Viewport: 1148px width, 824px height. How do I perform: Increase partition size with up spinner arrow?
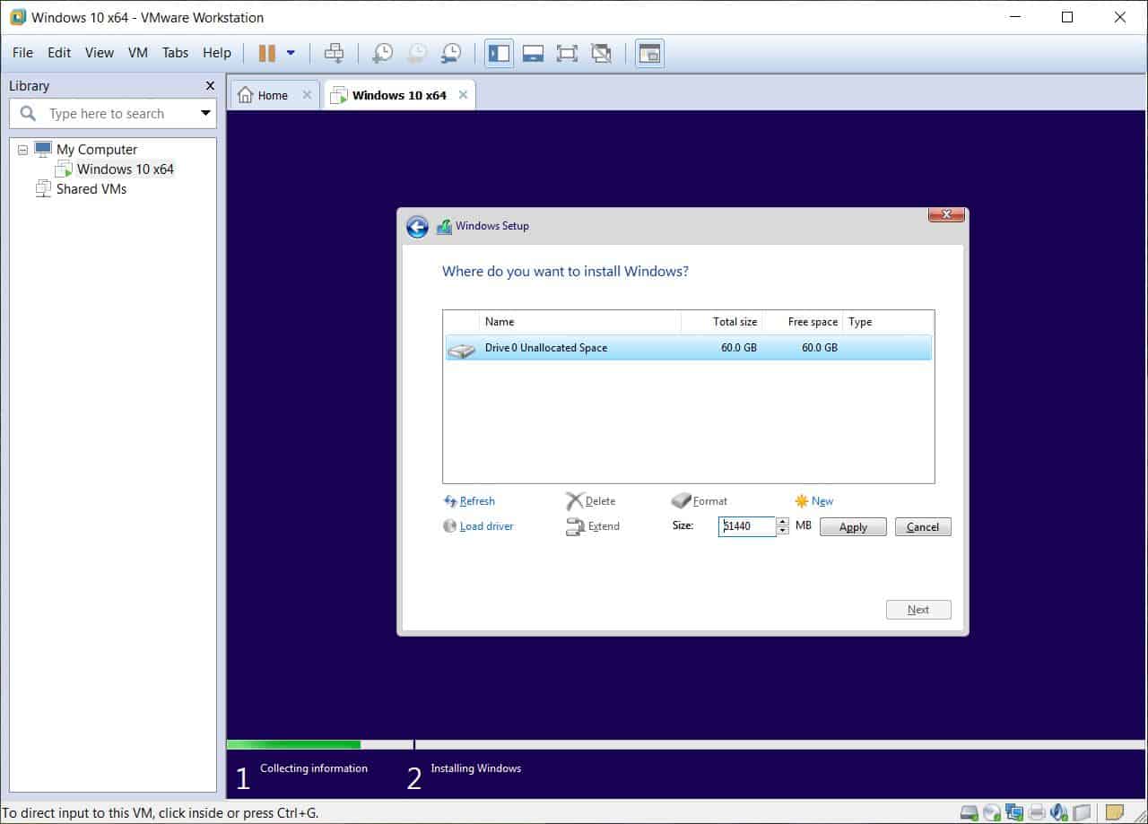coord(783,522)
